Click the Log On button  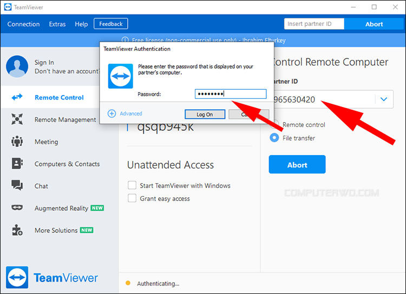click(205, 114)
